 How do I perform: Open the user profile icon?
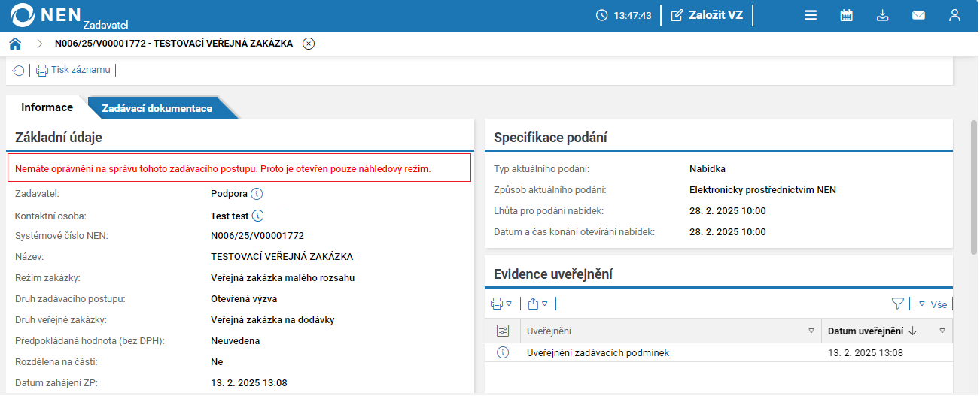(x=954, y=15)
